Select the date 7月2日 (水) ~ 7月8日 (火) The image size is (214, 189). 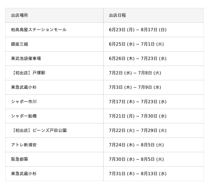click(x=135, y=73)
